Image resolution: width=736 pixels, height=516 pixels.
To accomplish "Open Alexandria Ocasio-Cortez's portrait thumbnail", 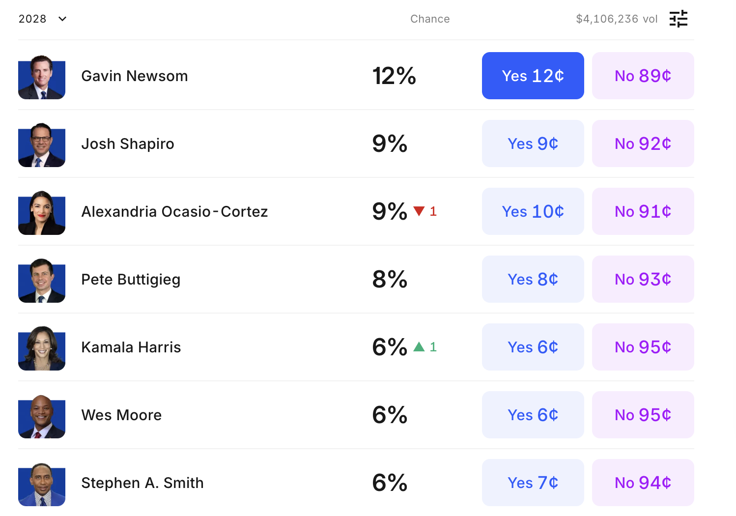I will point(42,212).
